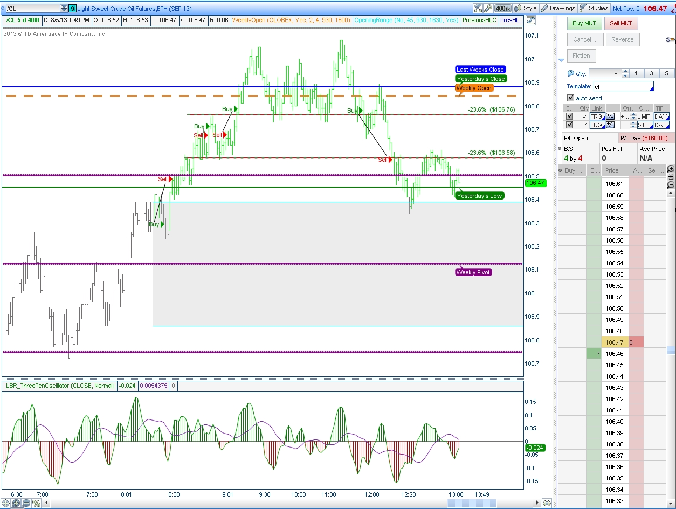Click the Buy MKT button
This screenshot has height=509, width=676.
pos(584,23)
